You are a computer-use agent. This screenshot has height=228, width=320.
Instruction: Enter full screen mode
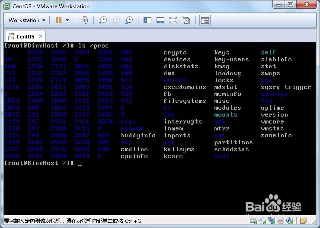click(x=173, y=20)
